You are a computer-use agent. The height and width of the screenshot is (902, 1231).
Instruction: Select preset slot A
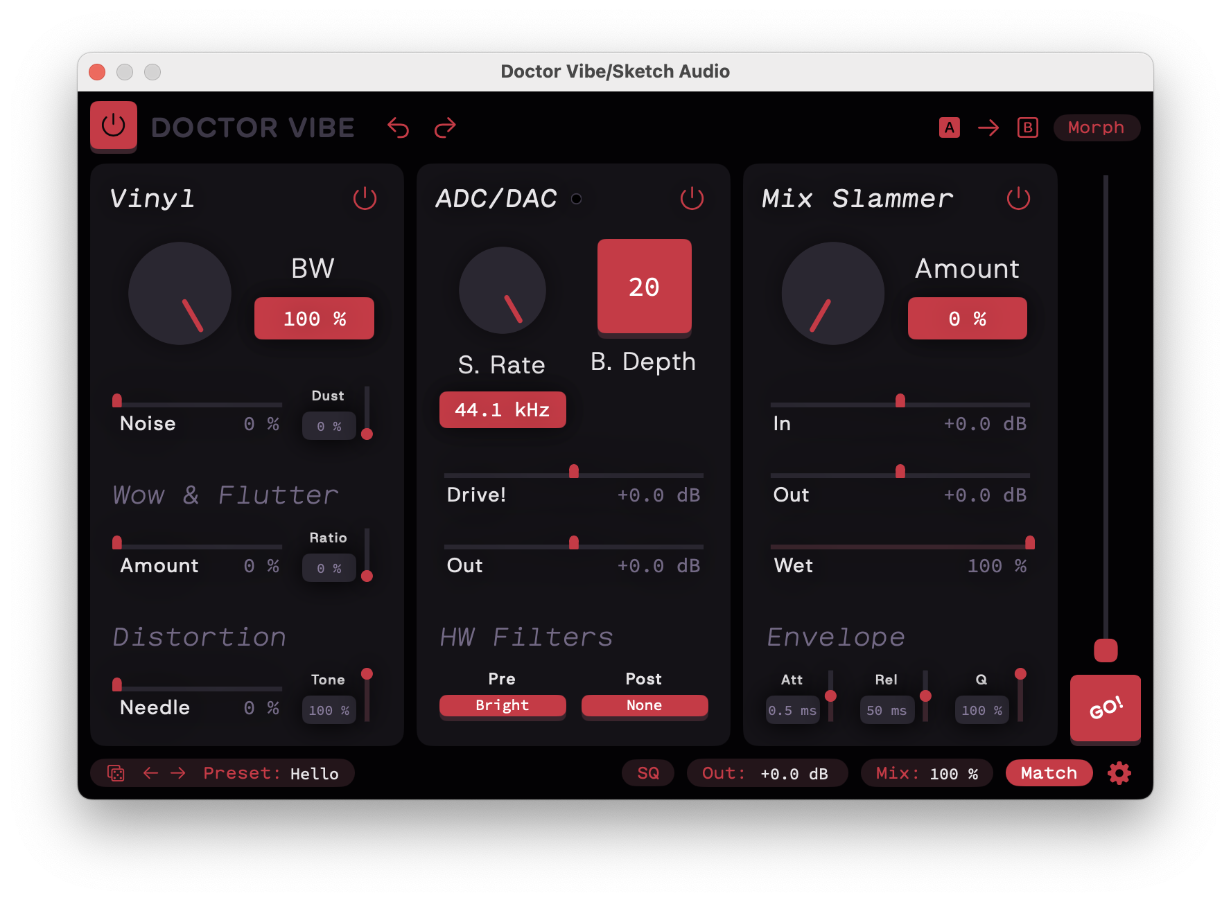point(949,127)
